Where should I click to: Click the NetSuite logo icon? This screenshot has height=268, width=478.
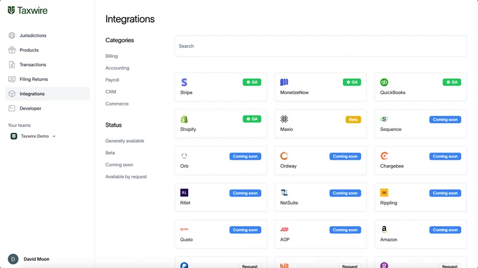284,192
